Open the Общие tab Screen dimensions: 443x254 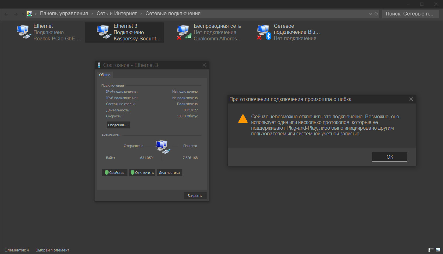click(105, 75)
